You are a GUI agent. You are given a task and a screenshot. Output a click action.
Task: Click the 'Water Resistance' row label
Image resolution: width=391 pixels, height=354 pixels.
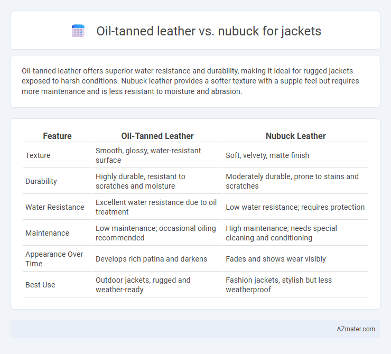pos(55,207)
